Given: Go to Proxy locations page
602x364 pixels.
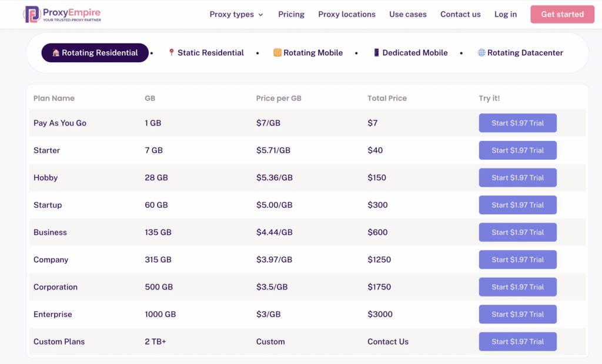Looking at the screenshot, I should [x=346, y=14].
